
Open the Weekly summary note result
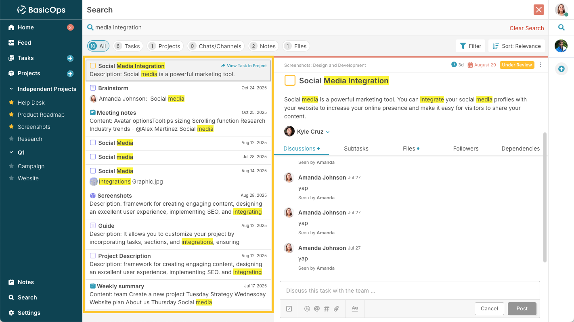click(x=178, y=295)
